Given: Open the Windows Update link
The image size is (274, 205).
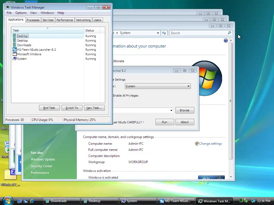Looking at the screenshot, I should (43, 159).
